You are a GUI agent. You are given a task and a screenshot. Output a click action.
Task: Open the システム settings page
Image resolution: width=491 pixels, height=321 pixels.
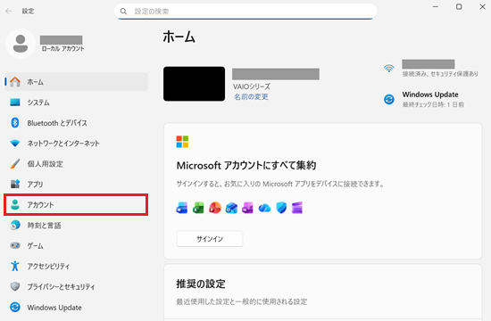coord(76,103)
